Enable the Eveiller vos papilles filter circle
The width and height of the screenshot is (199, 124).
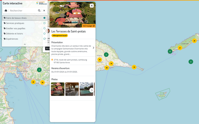(x=44, y=28)
